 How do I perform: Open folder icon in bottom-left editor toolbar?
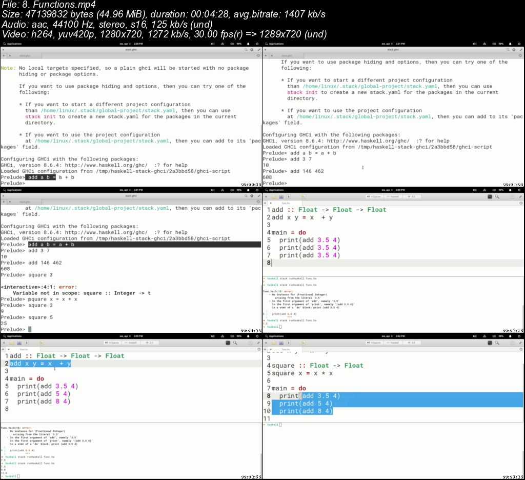pyautogui.click(x=12, y=343)
